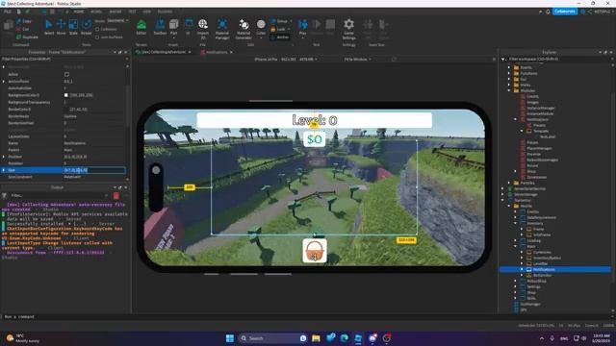The height and width of the screenshot is (346, 616).
Task: Open the Material Generator
Action: (244, 29)
